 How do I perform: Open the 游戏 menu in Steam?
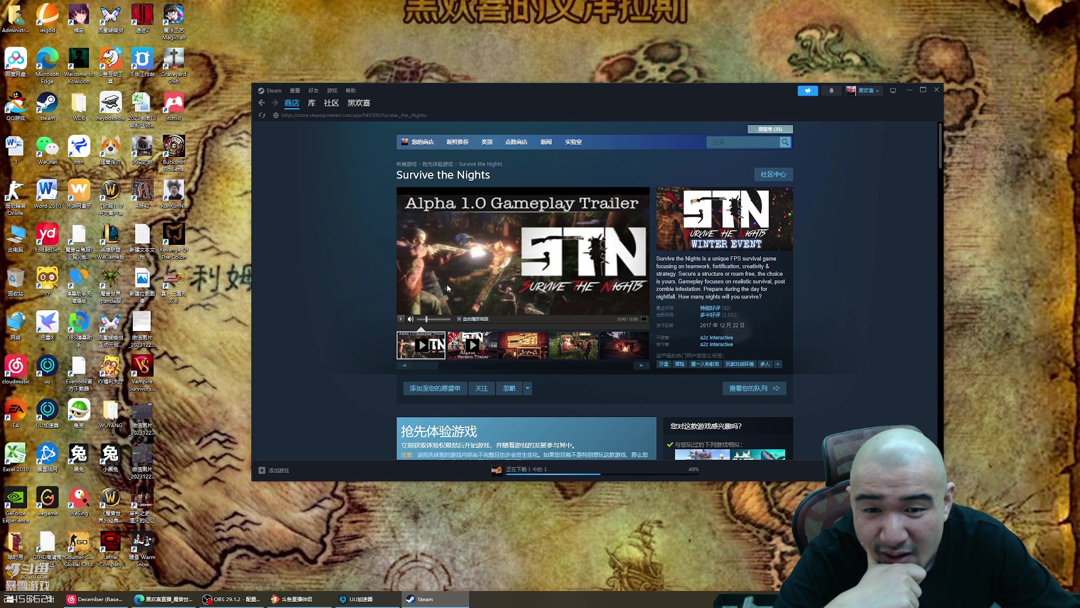(332, 91)
